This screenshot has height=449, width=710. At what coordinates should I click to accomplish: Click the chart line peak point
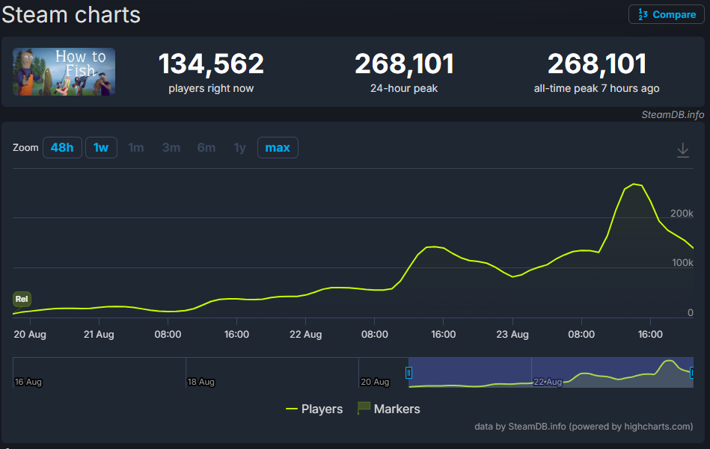634,184
